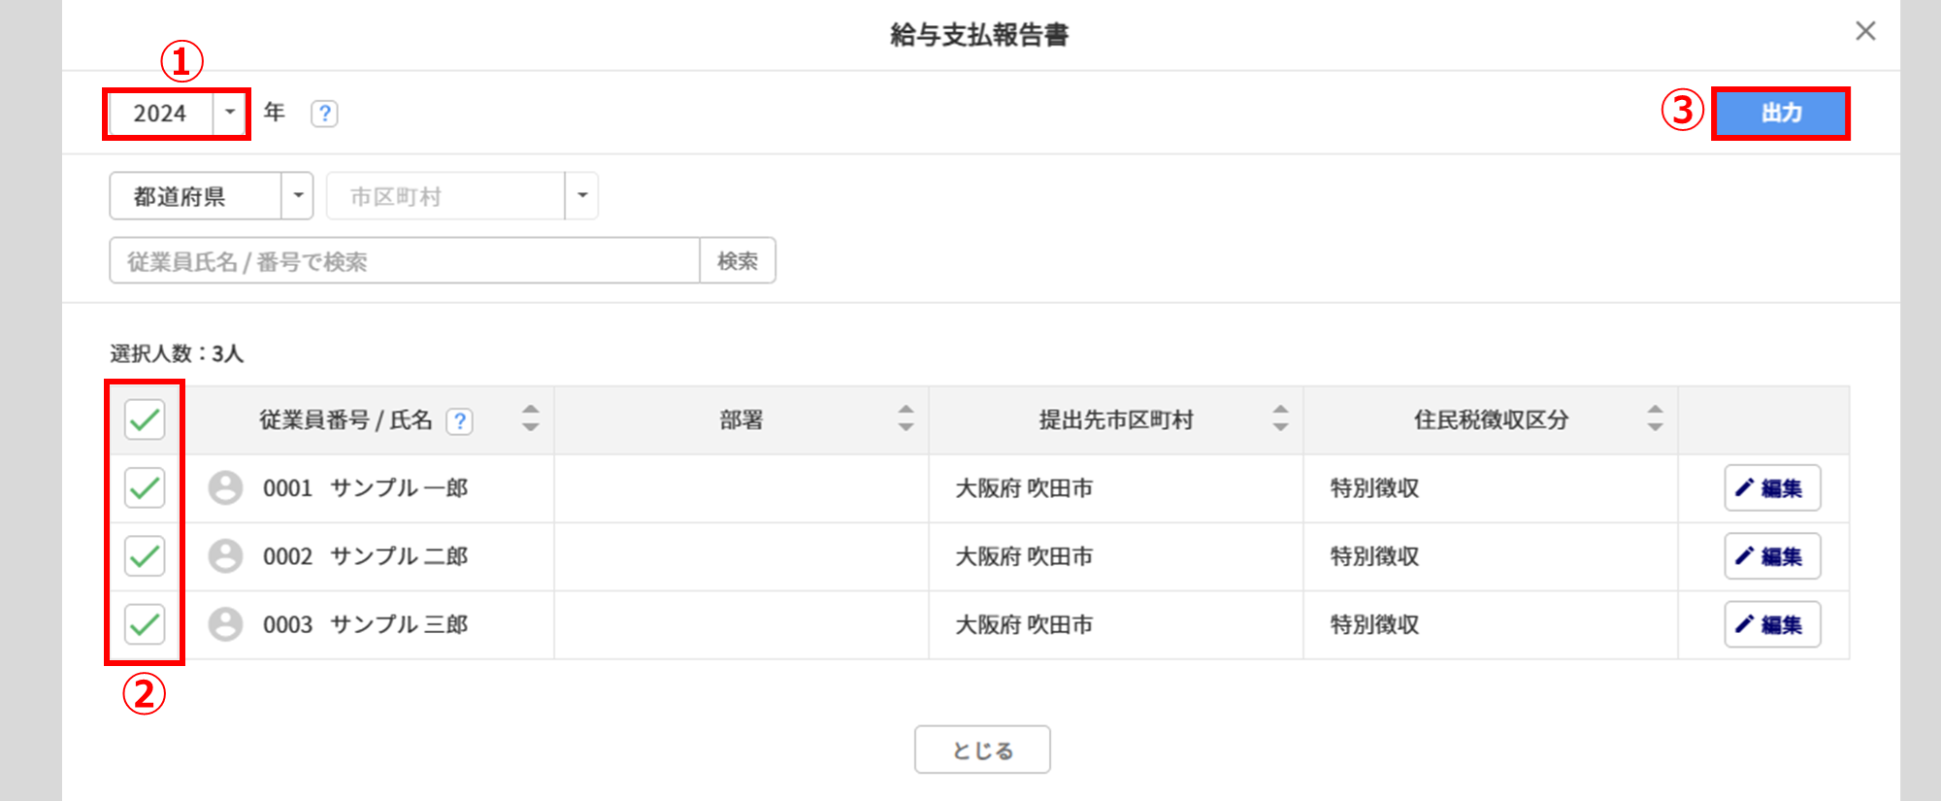Click 大阪府 吹田市 in row 0002

point(1024,556)
